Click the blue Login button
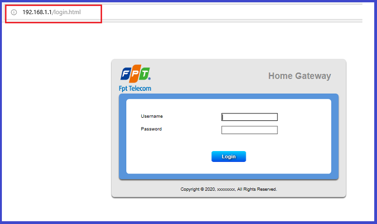This screenshot has height=224, width=377. (x=229, y=157)
